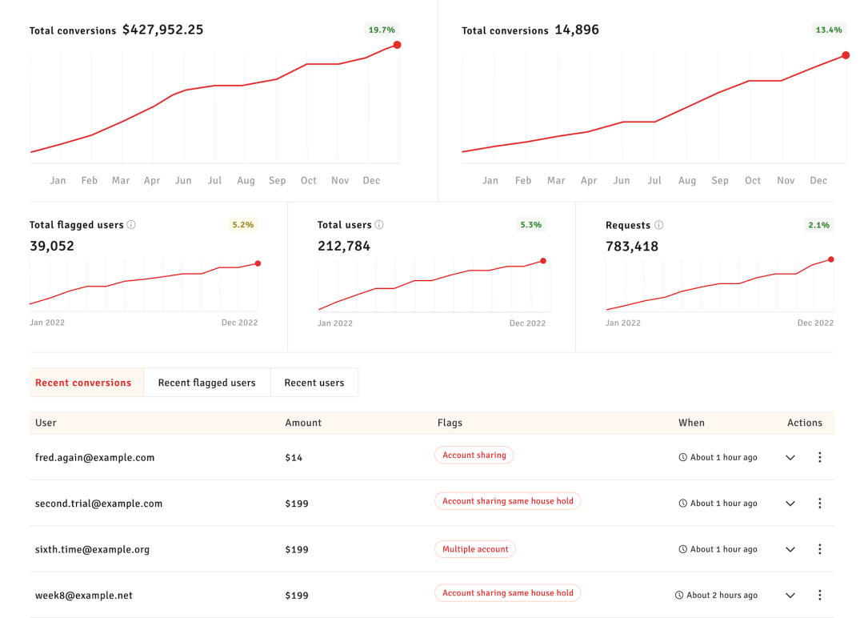Click clock icon in sixth.time row

point(682,549)
